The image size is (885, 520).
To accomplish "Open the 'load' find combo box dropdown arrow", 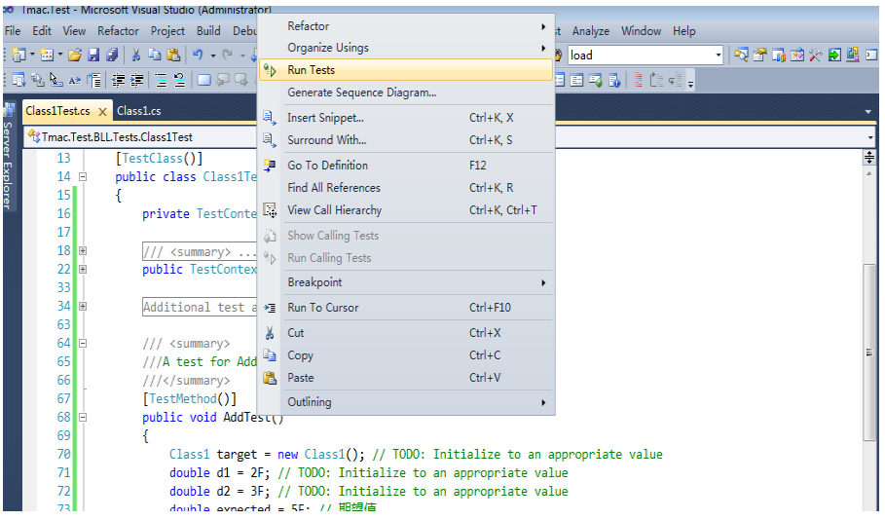I will pyautogui.click(x=718, y=55).
